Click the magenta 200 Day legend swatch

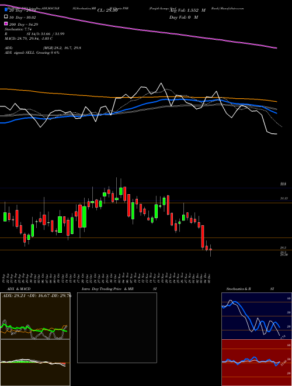click(x=6, y=23)
